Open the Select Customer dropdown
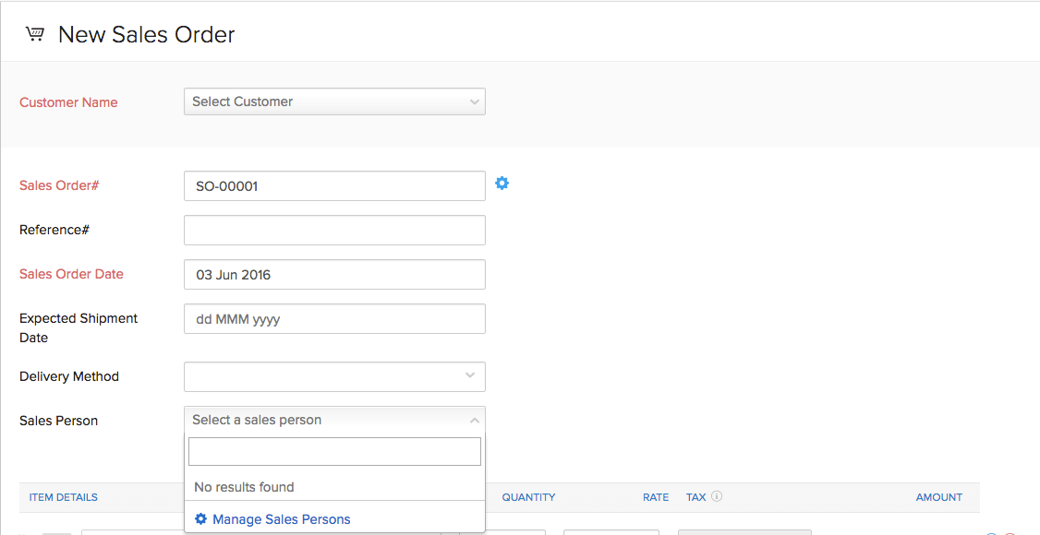This screenshot has width=1040, height=535. click(x=334, y=101)
